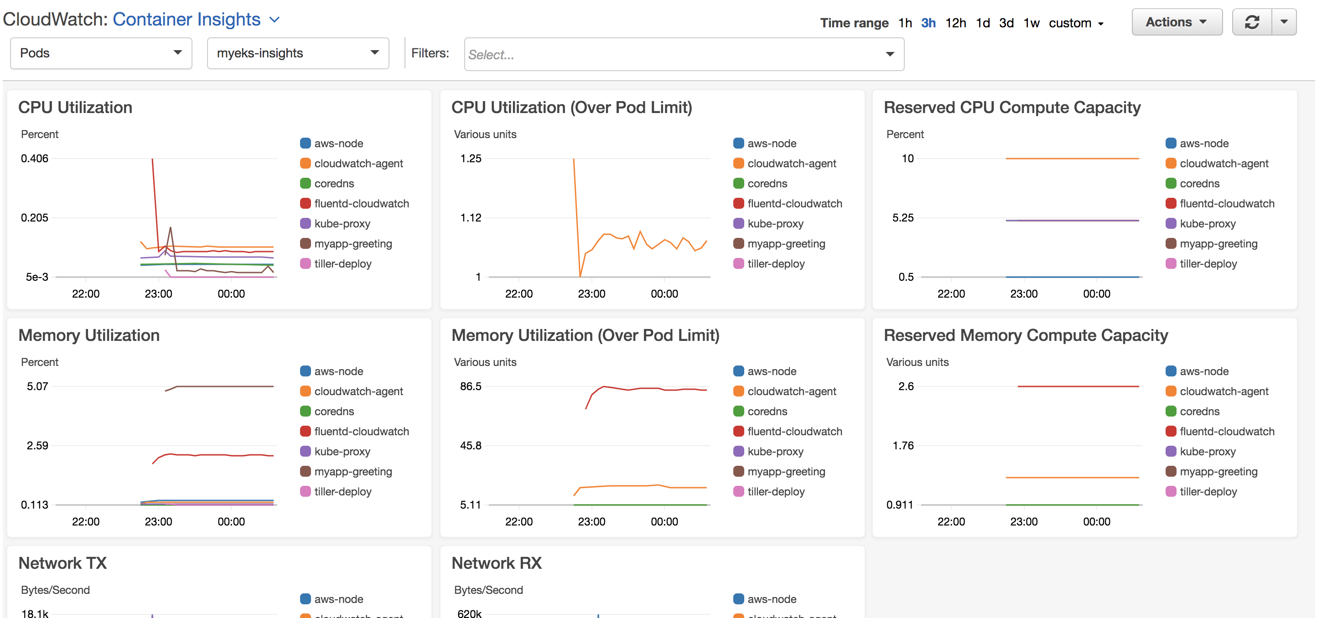Toggle coredns swatch in CPU Utilization legend
1317x618 pixels.
click(305, 183)
